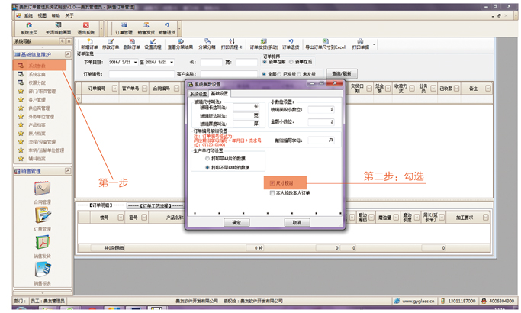Click the 确定 button in dialog
521x313 pixels.
pyautogui.click(x=236, y=222)
